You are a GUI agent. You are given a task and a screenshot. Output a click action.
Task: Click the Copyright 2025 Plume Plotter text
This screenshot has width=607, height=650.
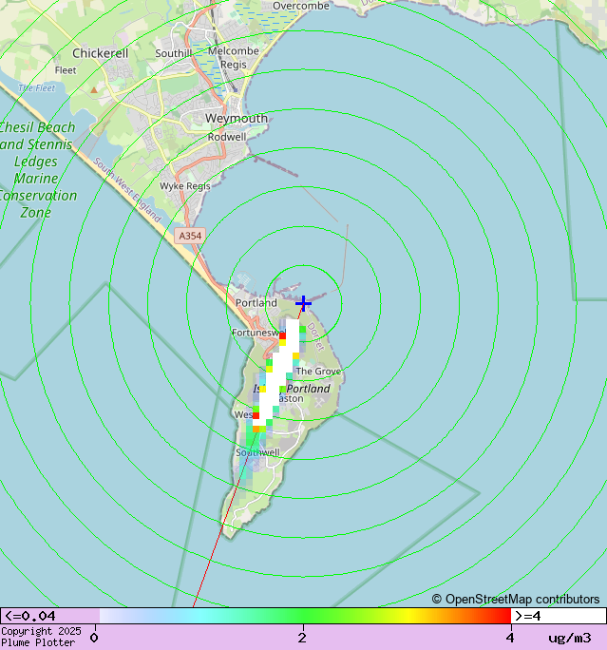coord(41,637)
